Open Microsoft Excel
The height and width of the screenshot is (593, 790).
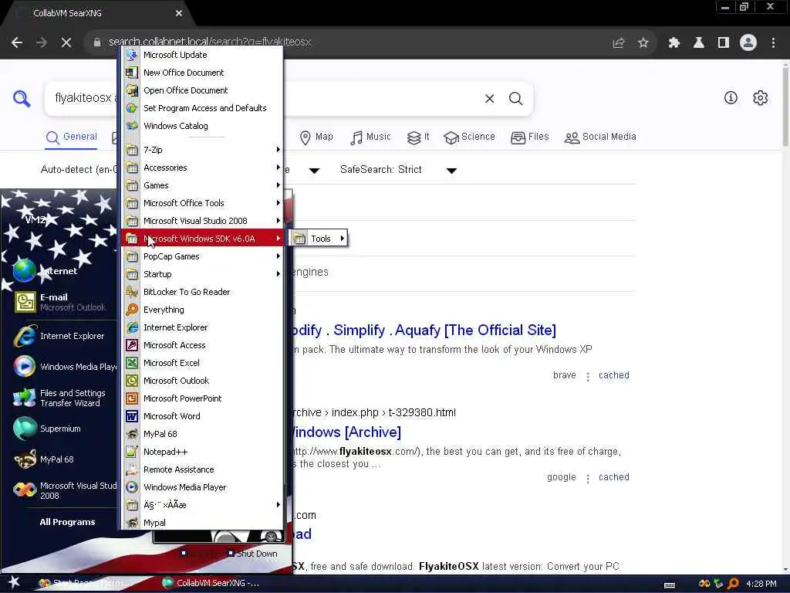[x=201, y=363]
